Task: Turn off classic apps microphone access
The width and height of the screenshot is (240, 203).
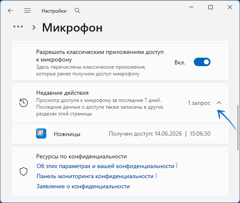Action: (x=202, y=62)
